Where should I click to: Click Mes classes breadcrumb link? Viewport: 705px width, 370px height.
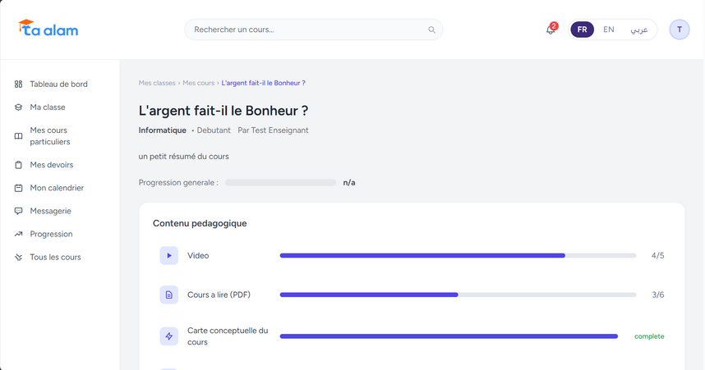[157, 83]
